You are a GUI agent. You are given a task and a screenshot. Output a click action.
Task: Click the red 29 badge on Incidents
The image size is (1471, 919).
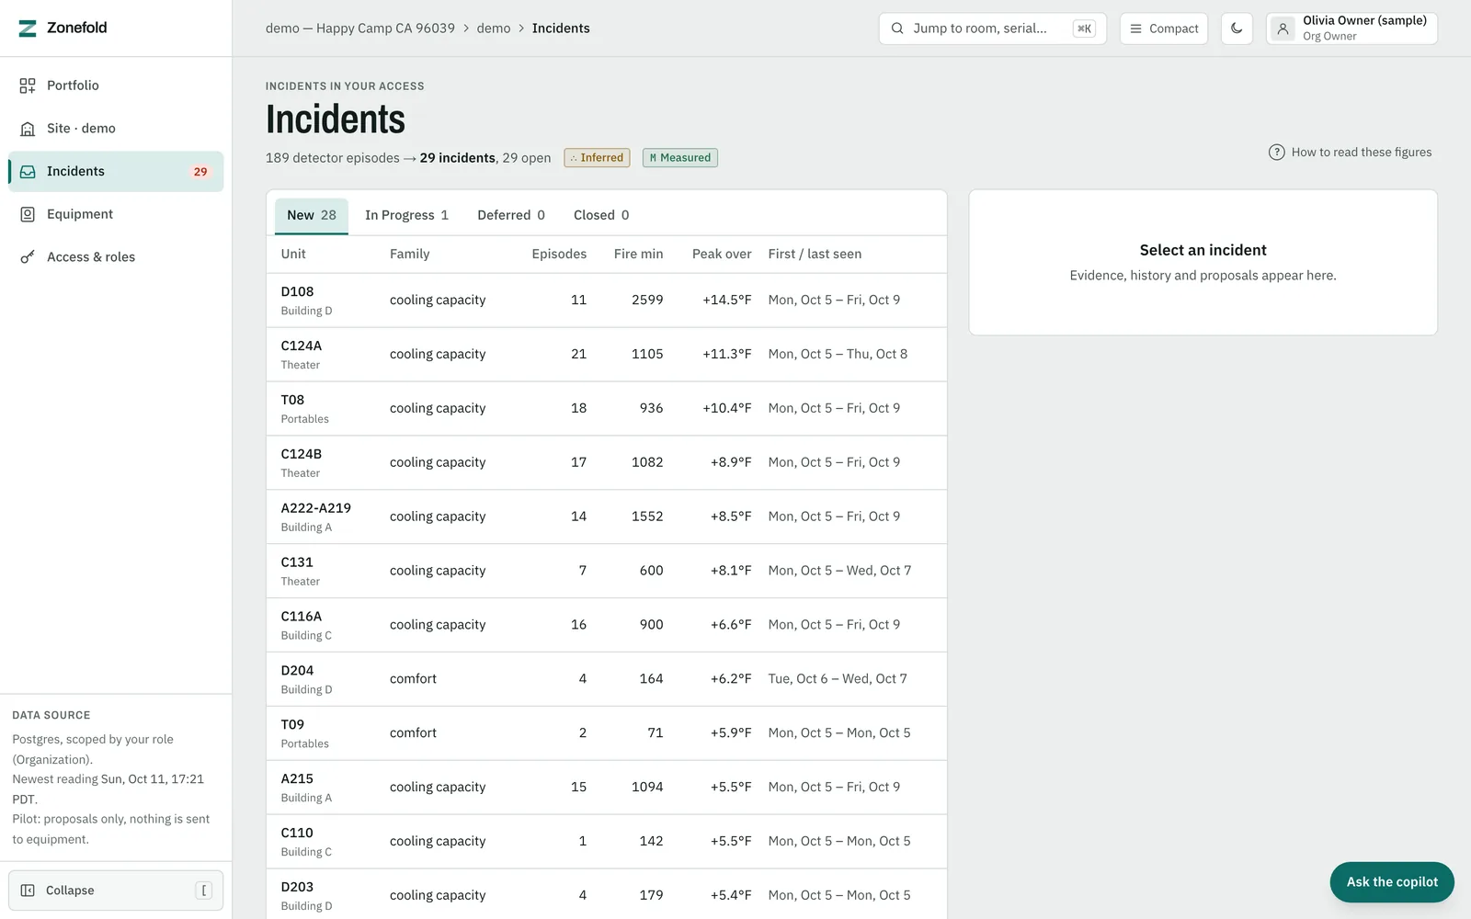(200, 172)
